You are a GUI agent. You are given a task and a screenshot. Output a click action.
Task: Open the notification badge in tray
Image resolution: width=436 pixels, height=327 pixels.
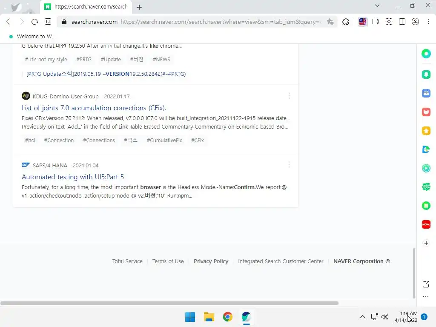(x=424, y=317)
